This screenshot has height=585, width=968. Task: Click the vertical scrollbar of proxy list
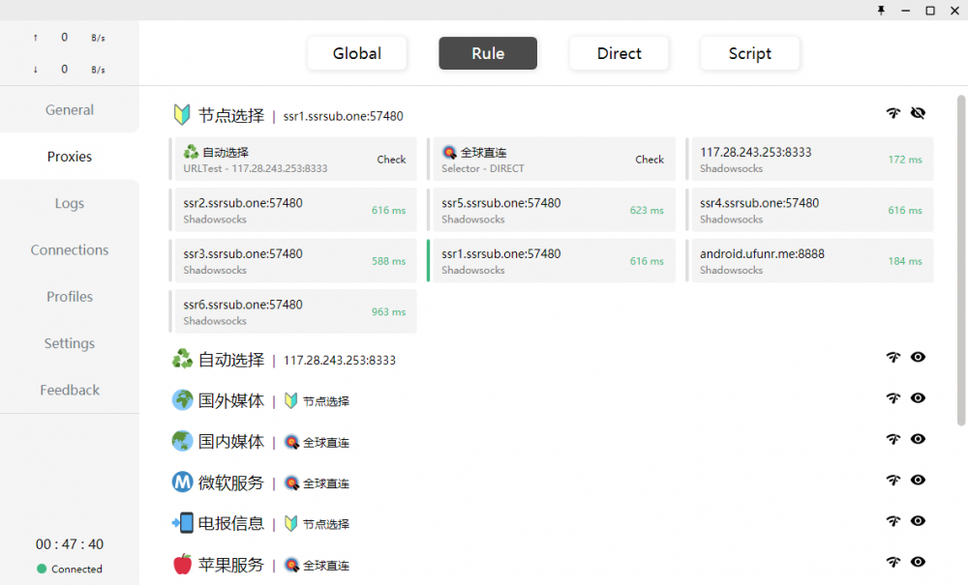(x=961, y=259)
